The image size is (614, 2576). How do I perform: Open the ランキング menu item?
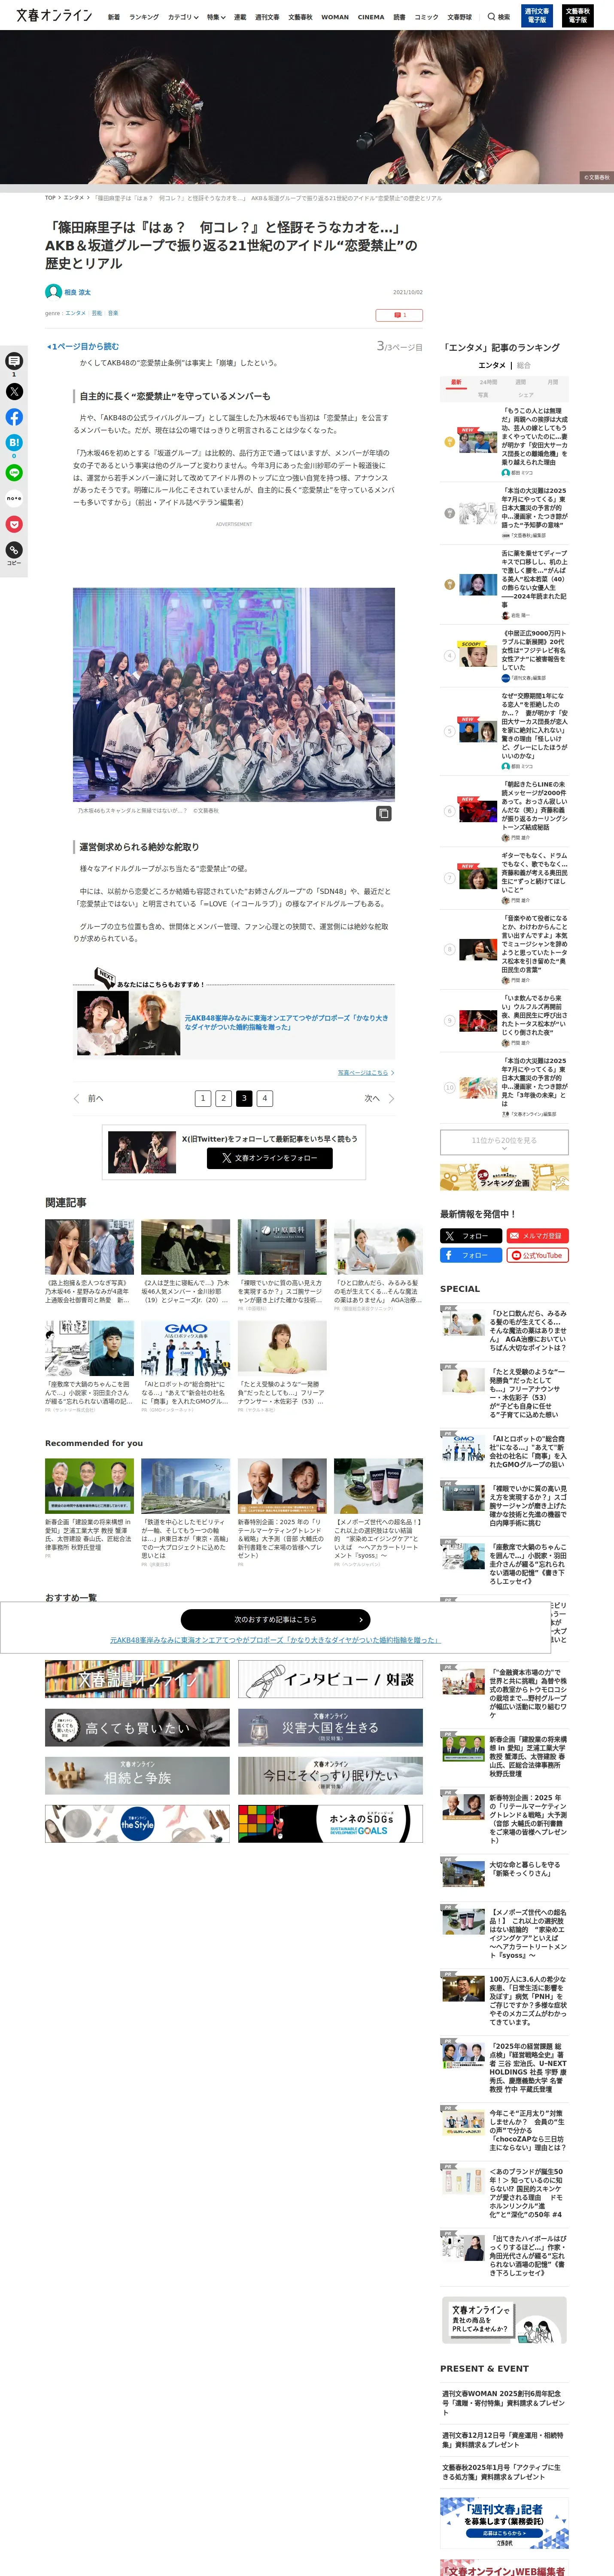click(144, 17)
